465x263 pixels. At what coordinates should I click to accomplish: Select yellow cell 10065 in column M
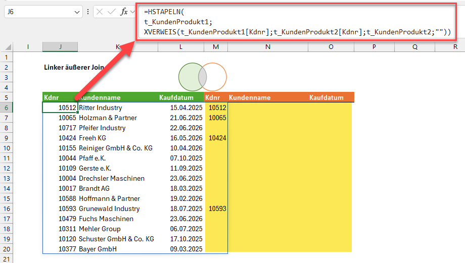click(x=216, y=118)
